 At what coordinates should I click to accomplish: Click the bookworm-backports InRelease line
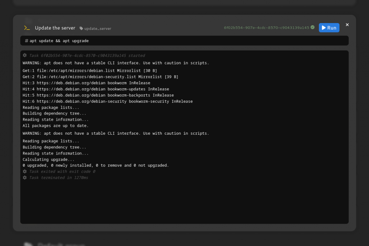tap(98, 95)
